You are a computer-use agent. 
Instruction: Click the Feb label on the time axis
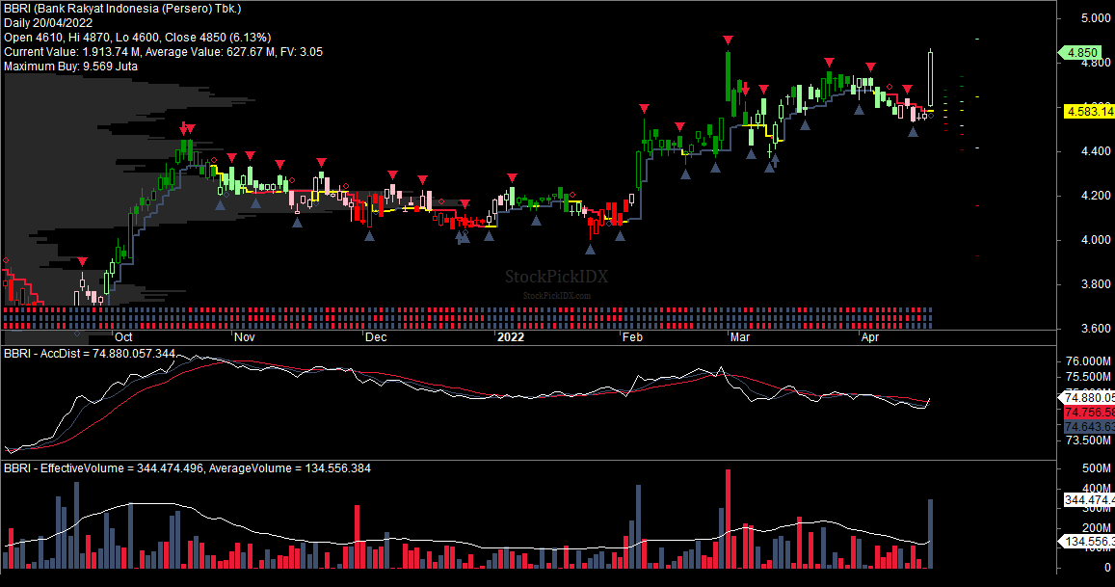click(632, 337)
